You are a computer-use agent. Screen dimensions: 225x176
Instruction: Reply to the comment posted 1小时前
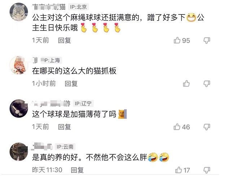coord(71,84)
